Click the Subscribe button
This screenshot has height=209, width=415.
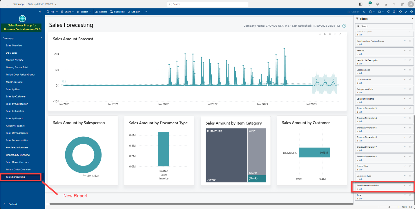click(x=117, y=12)
